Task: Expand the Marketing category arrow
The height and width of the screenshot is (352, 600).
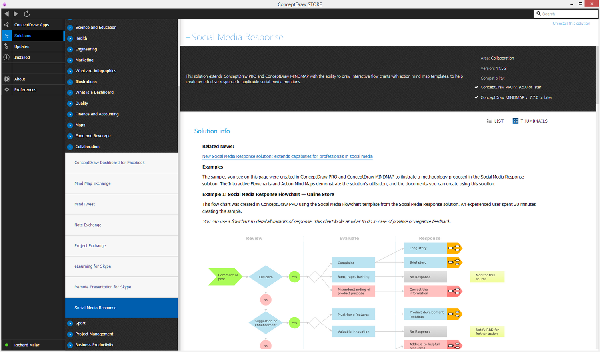Action: [70, 60]
